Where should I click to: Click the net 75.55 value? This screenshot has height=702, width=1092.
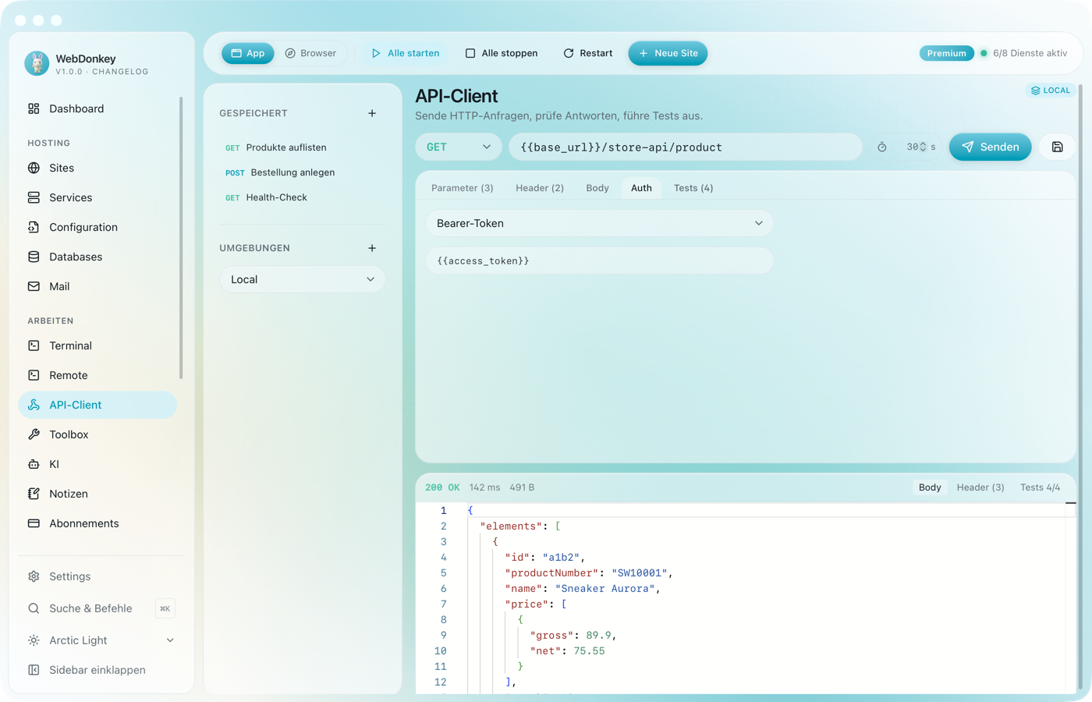(589, 651)
